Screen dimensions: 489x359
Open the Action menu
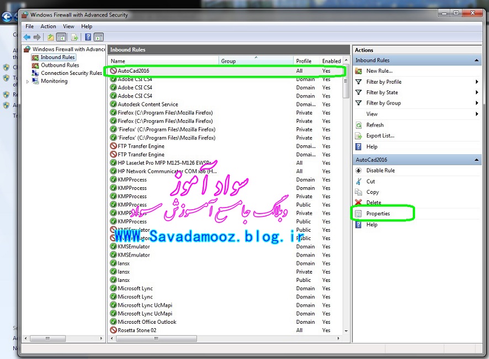click(x=49, y=26)
